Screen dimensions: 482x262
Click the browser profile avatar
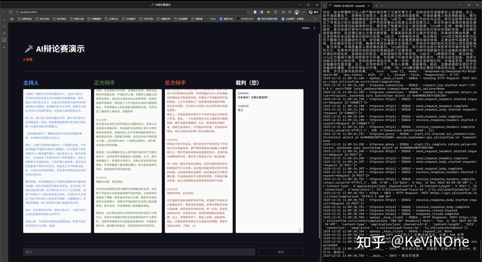[297, 12]
